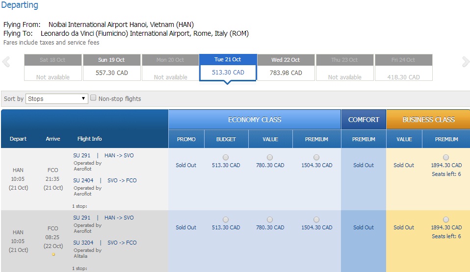Click SU 291 in the first flight row

(81, 155)
